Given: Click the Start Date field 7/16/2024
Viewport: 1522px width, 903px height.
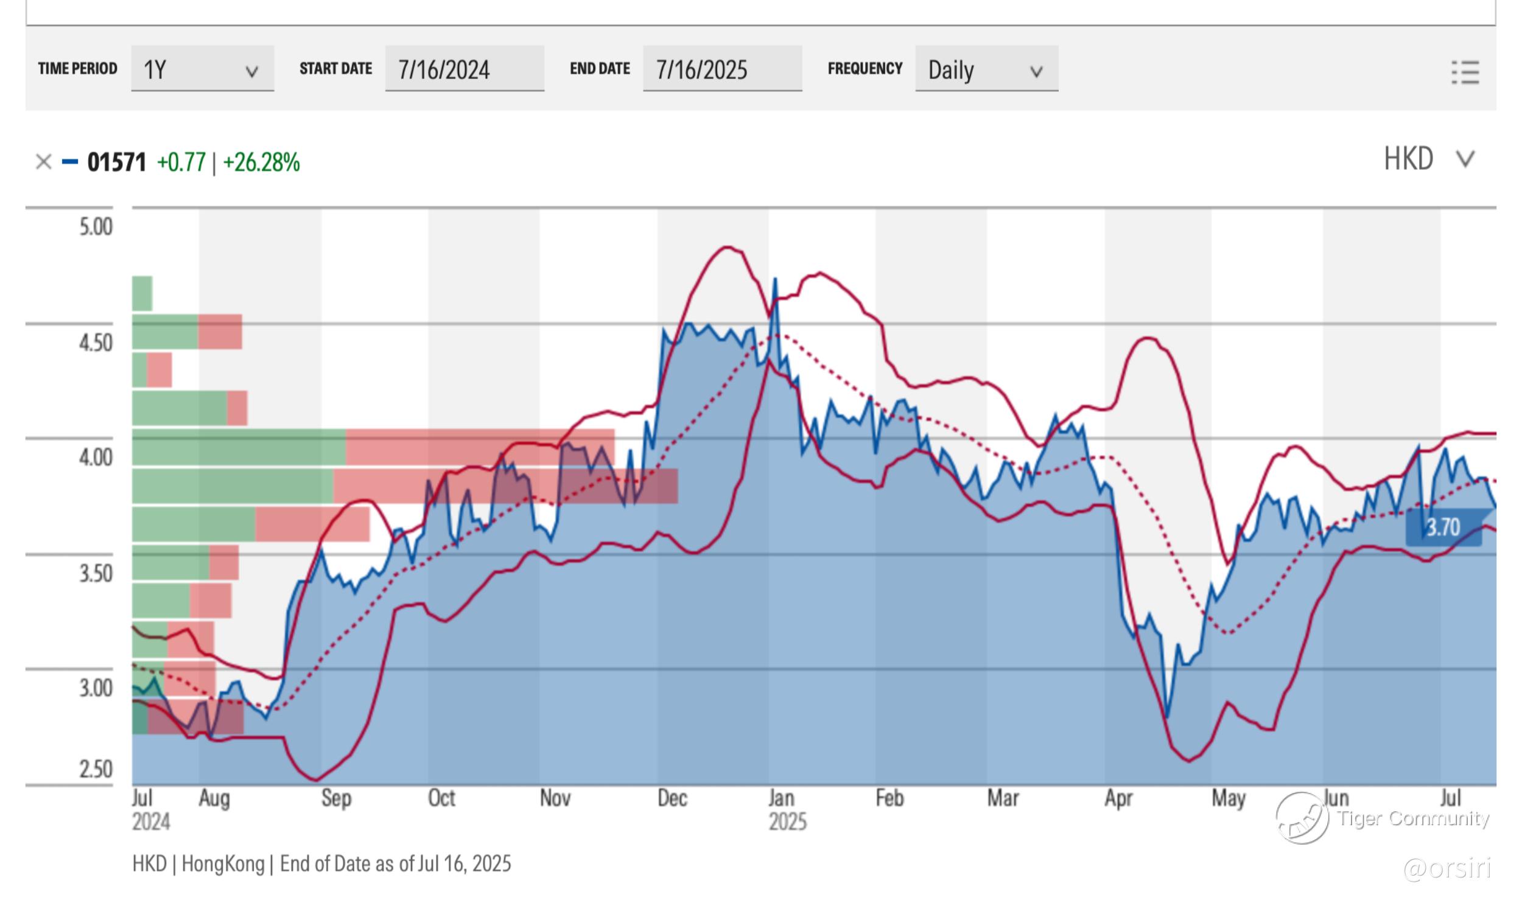Looking at the screenshot, I should [464, 69].
